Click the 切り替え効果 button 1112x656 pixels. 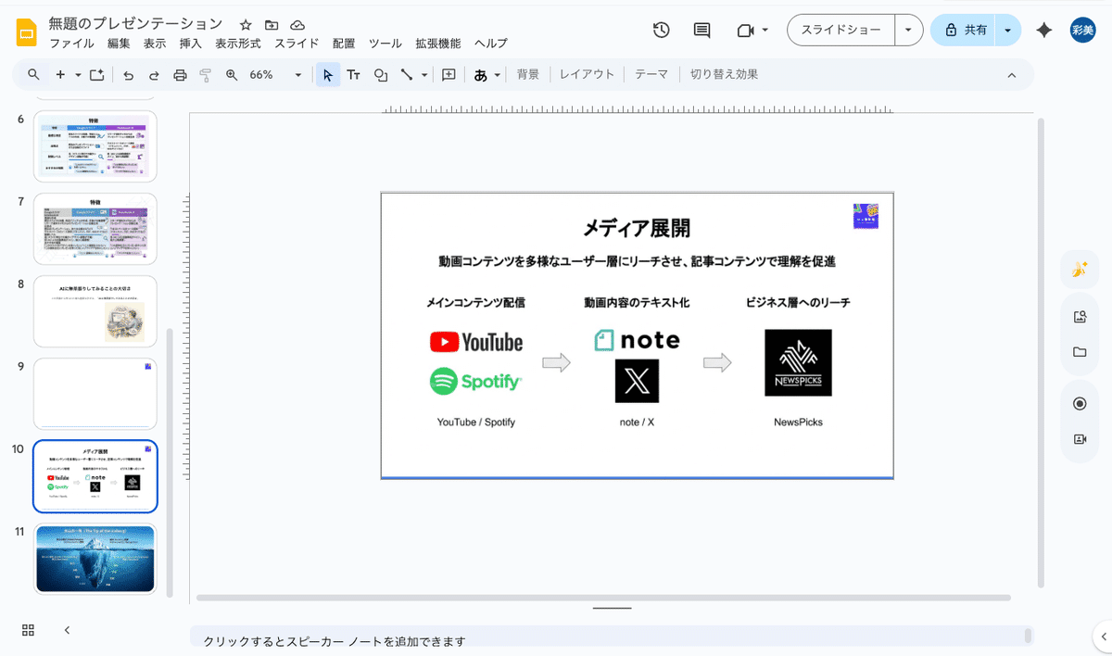pyautogui.click(x=724, y=75)
